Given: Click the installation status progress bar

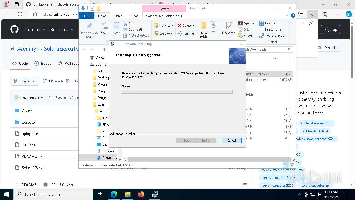Looking at the screenshot, I should pos(177,92).
